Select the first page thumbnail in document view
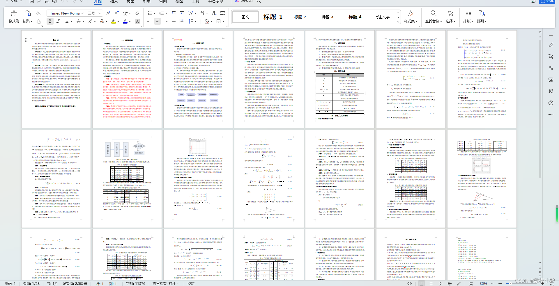The width and height of the screenshot is (559, 286). [56, 79]
